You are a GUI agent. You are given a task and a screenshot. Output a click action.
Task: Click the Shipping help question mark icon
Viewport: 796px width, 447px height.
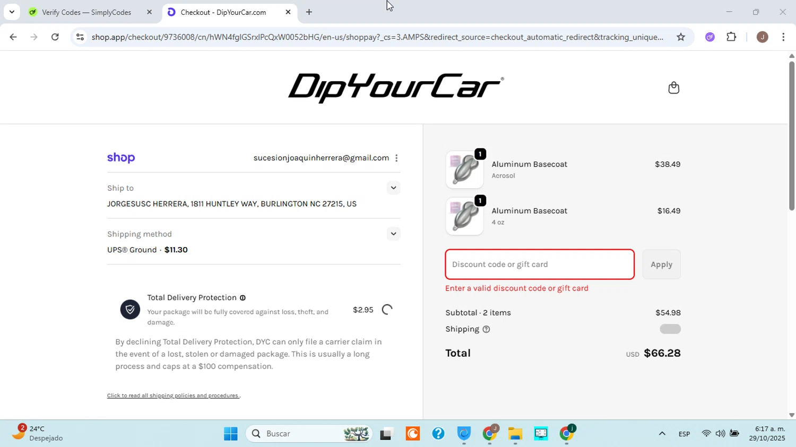[x=486, y=329]
